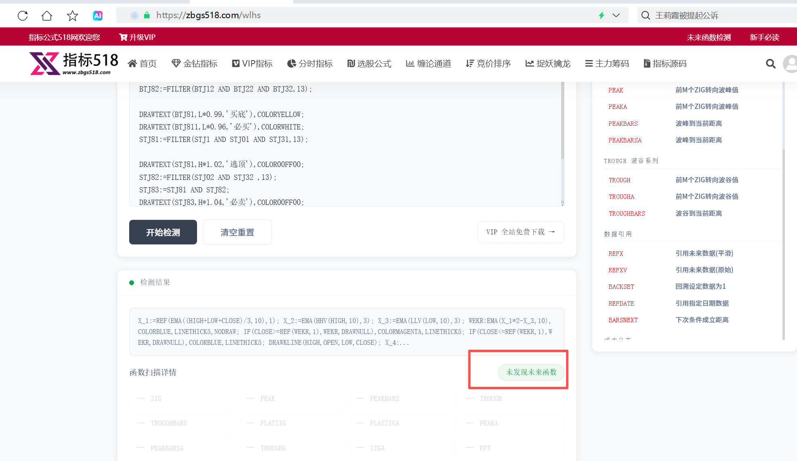Click REFX in the sidebar list

[616, 254]
